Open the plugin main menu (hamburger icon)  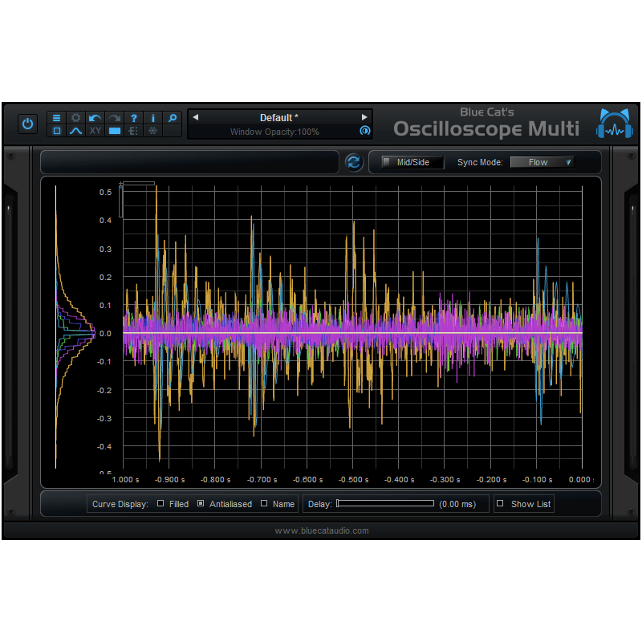(56, 118)
